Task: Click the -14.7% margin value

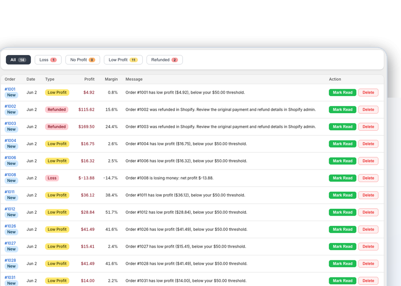Action: (x=110, y=178)
